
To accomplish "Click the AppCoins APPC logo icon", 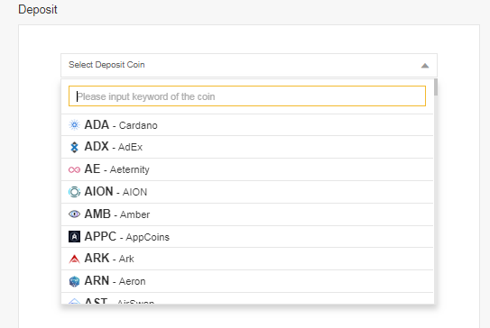I will (74, 237).
